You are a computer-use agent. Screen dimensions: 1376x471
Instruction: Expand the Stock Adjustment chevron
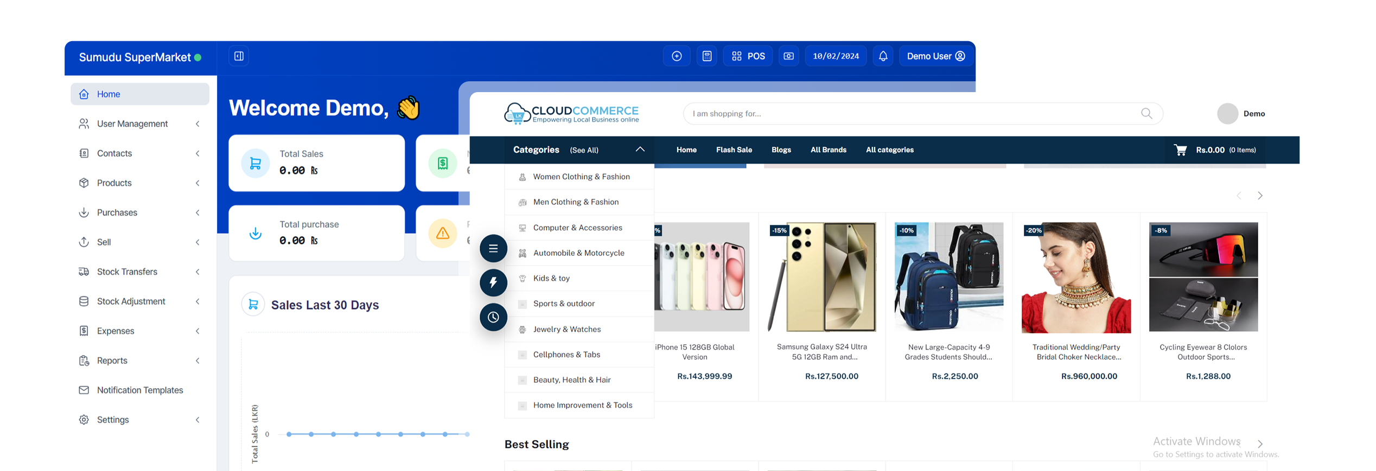point(198,301)
